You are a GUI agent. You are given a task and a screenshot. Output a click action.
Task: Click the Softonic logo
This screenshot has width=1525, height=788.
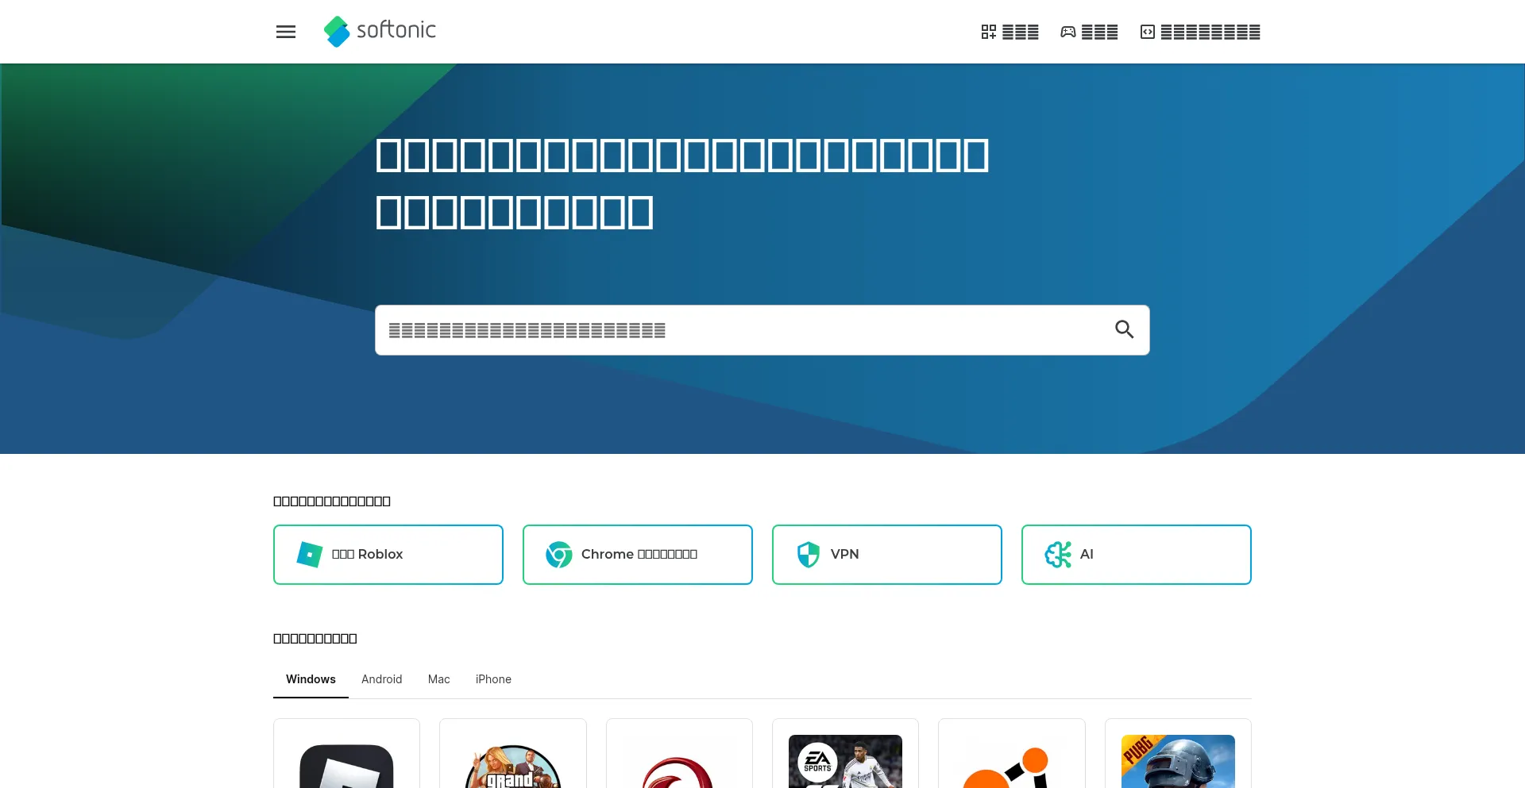[380, 32]
